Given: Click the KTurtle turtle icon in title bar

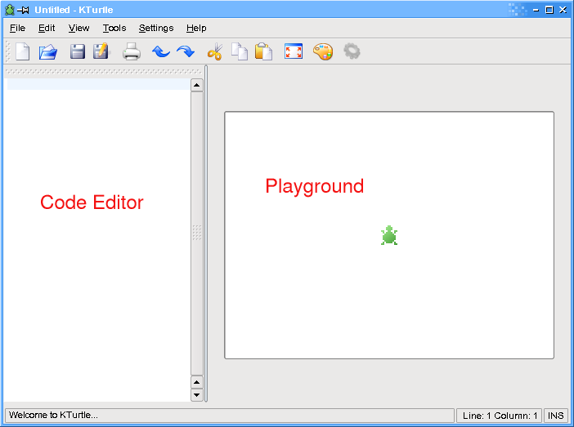Looking at the screenshot, I should pos(10,10).
